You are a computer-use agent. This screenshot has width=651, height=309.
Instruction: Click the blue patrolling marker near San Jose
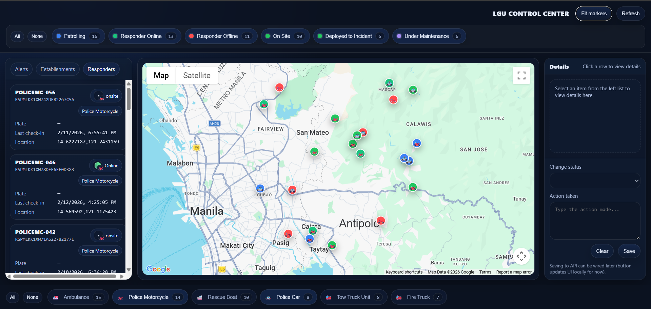click(x=416, y=143)
